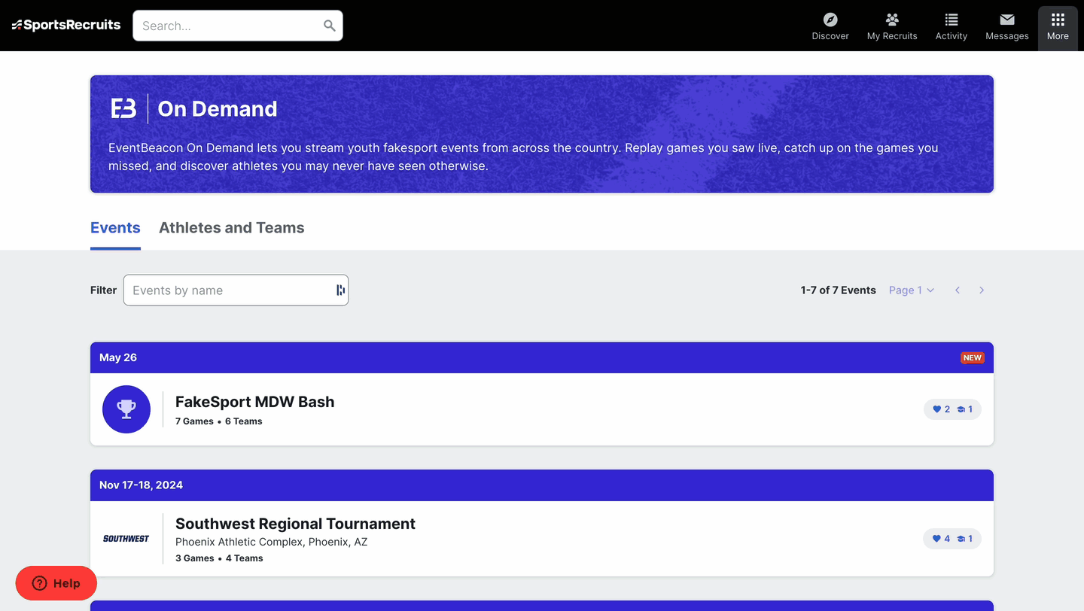Click the Southwest logo thumbnail
Viewport: 1084px width, 611px height.
point(126,539)
